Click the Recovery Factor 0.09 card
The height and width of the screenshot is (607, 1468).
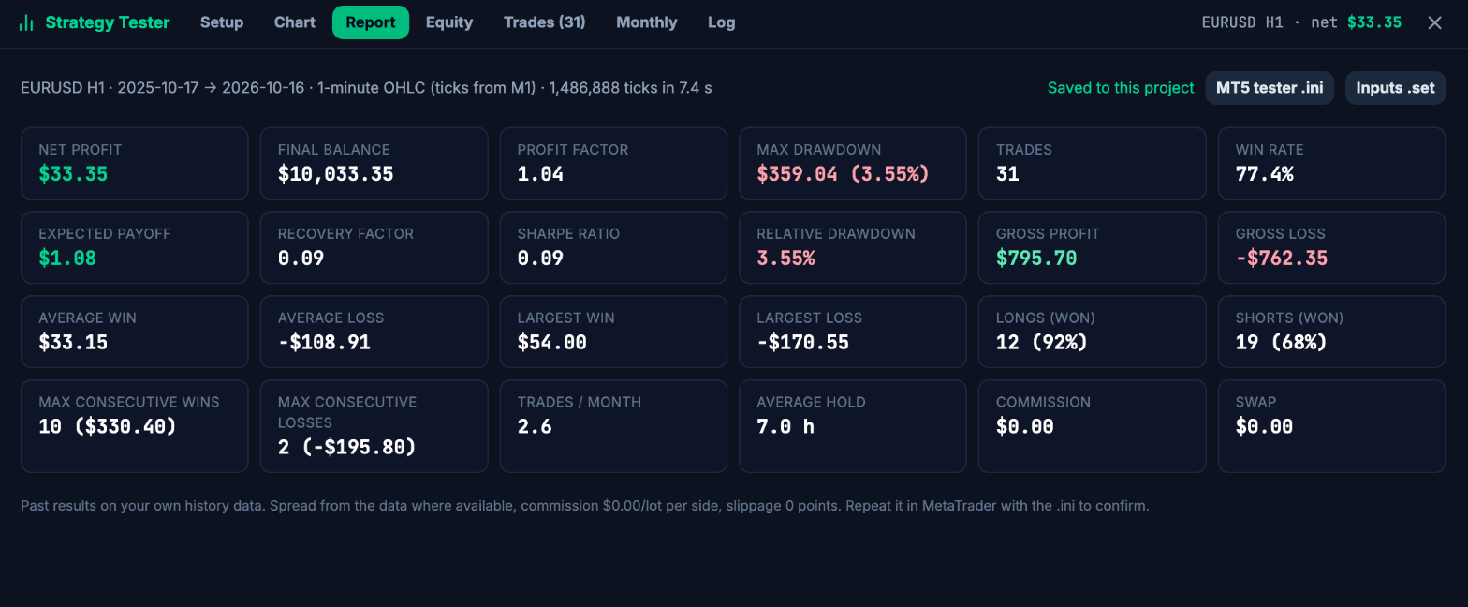[x=374, y=247]
